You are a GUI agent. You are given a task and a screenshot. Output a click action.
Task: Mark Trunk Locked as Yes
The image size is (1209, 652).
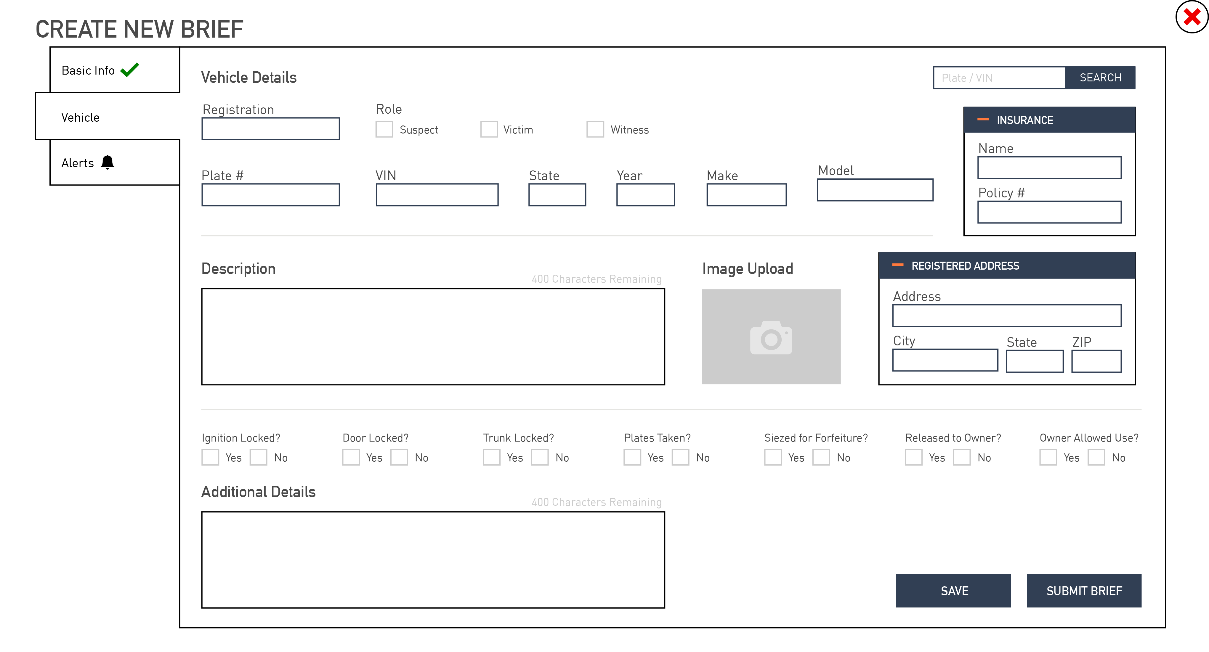pyautogui.click(x=492, y=457)
